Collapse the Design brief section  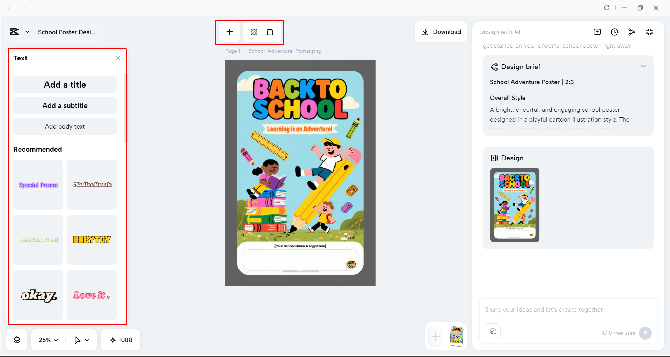[x=644, y=66]
